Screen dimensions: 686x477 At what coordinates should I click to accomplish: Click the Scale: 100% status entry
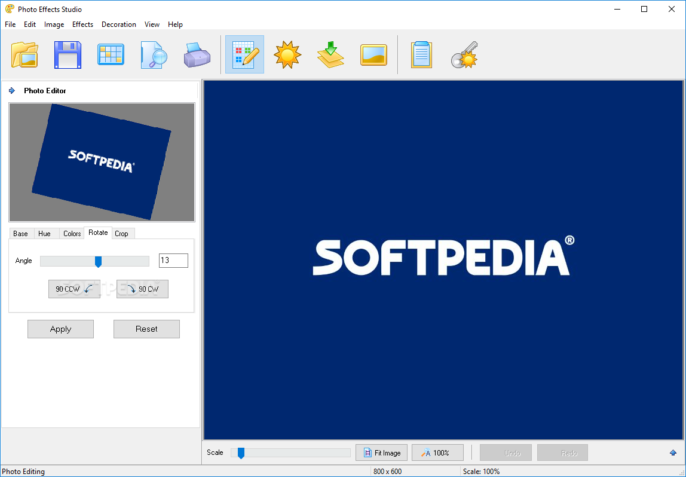pos(481,471)
